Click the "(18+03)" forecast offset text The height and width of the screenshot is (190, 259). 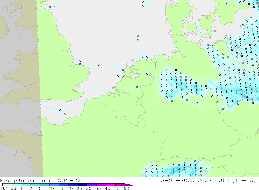point(244,180)
